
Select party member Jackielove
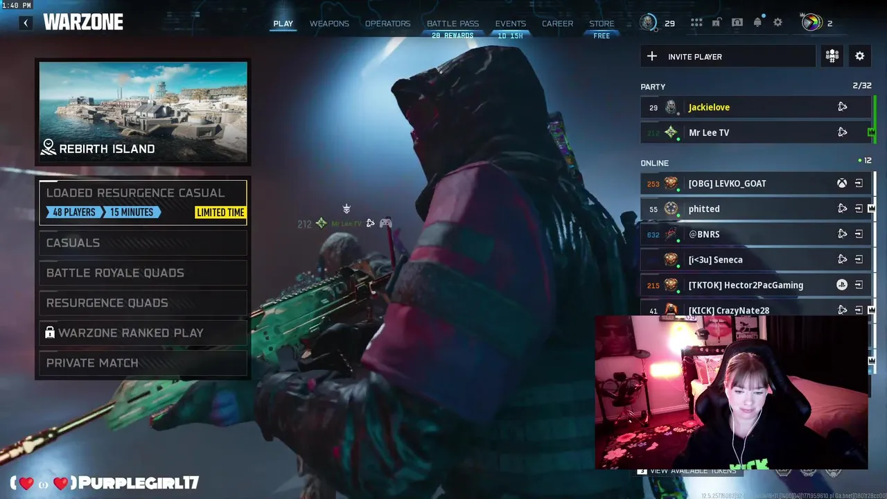pos(756,107)
